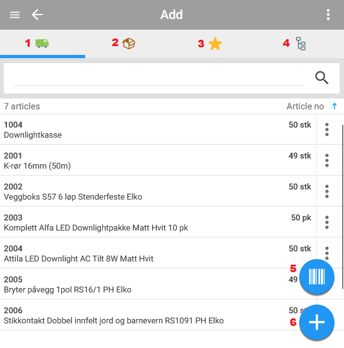Tap the blue plus add button
The width and height of the screenshot is (344, 348).
[317, 322]
